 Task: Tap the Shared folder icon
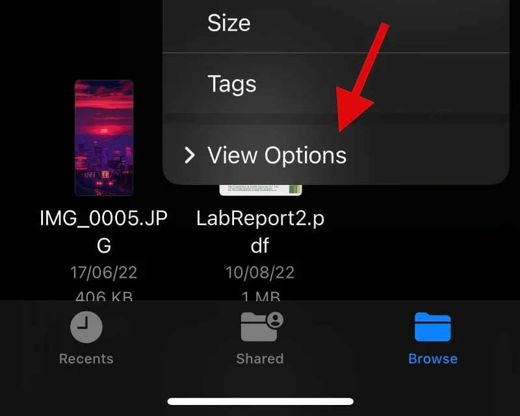(262, 326)
